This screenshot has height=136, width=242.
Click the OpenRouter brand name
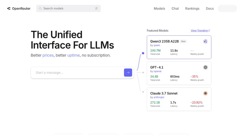click(21, 8)
